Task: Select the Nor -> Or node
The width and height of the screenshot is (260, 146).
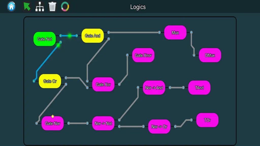Action: 159,126
